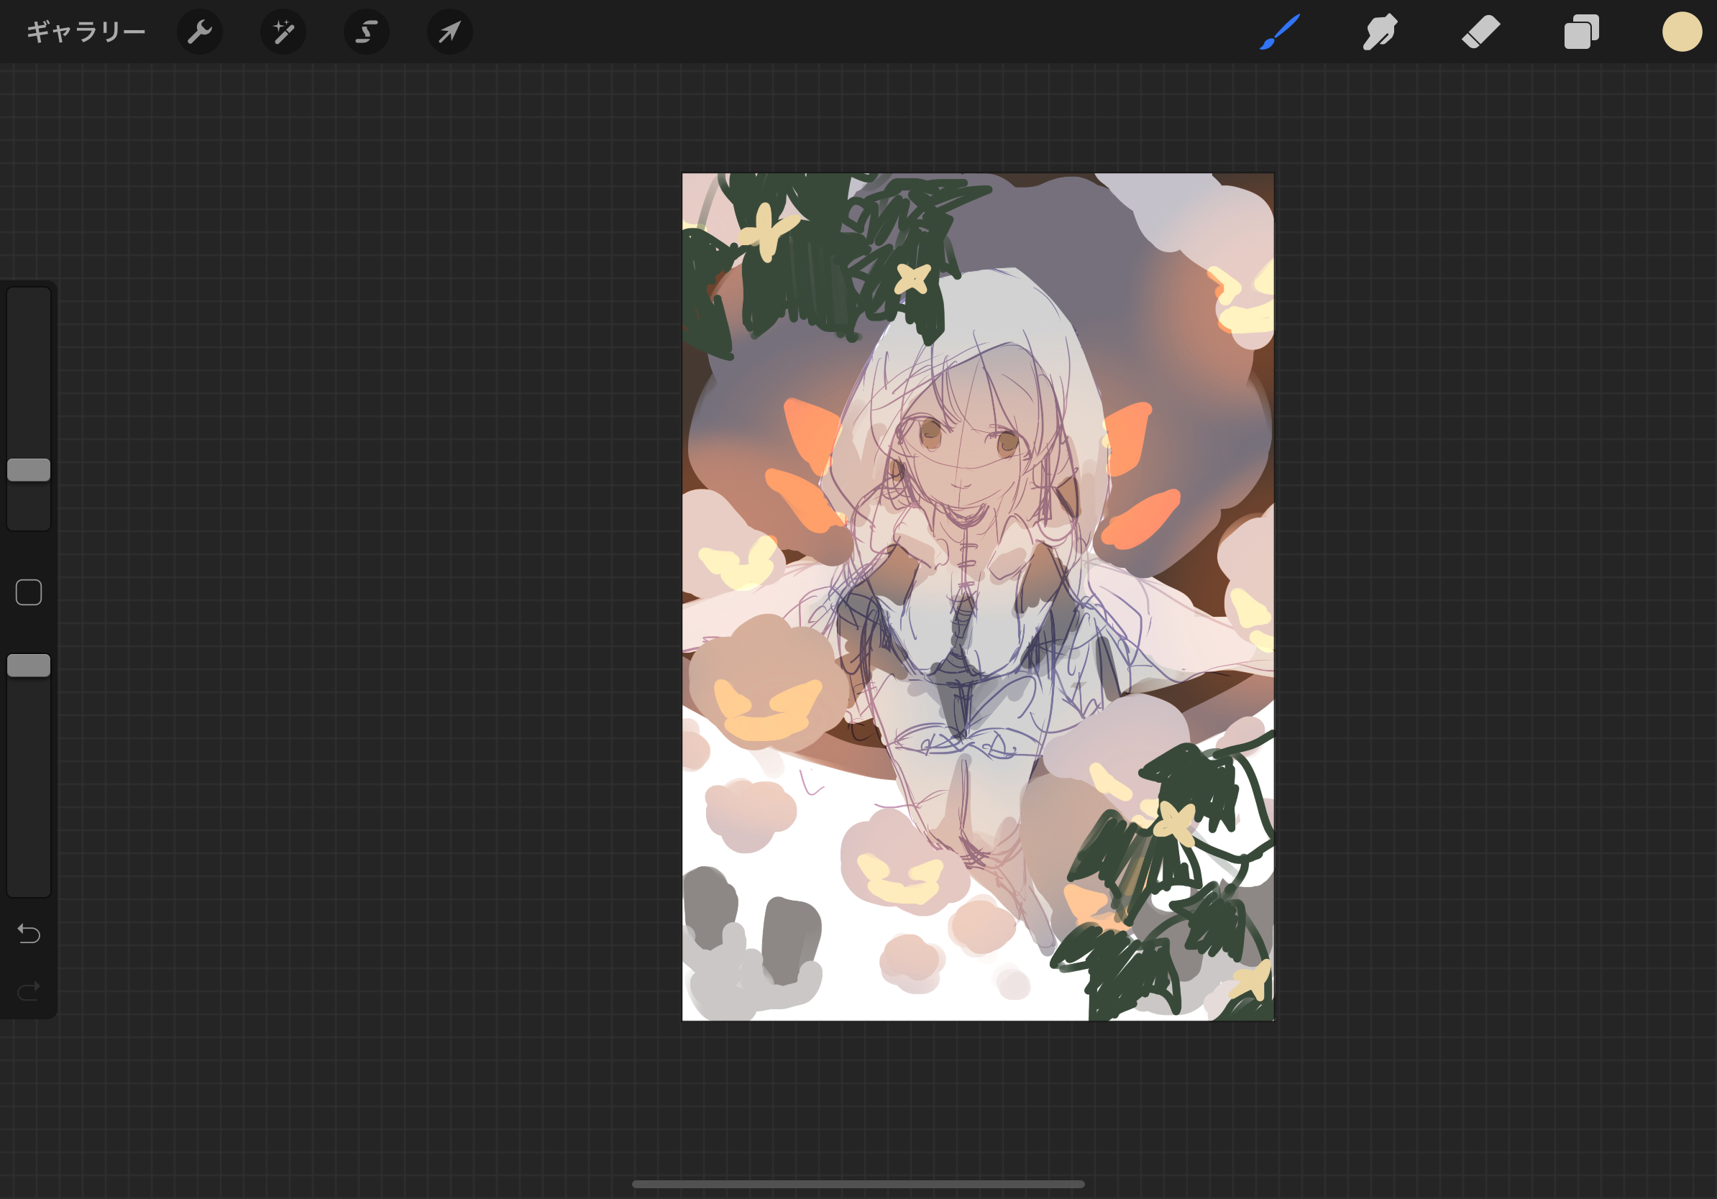Undo the last stroke with the undo arrow
The height and width of the screenshot is (1199, 1717).
(x=29, y=933)
